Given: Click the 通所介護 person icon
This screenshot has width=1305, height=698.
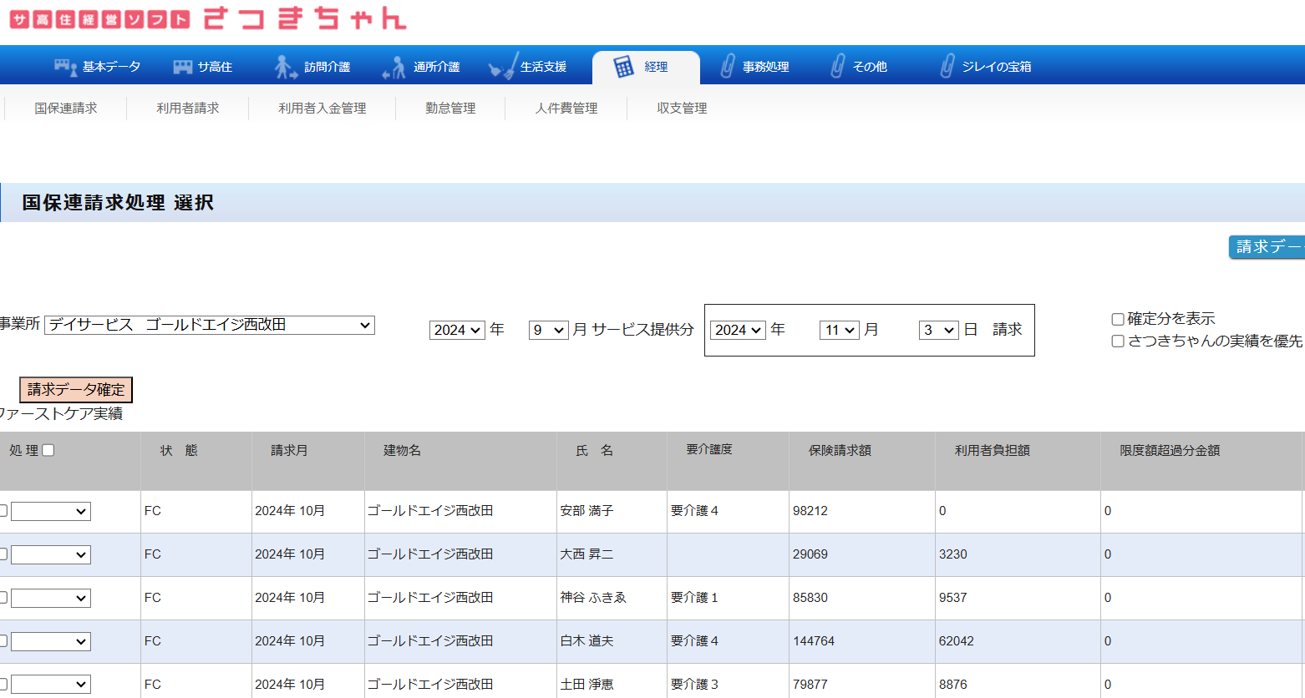Looking at the screenshot, I should tap(394, 67).
